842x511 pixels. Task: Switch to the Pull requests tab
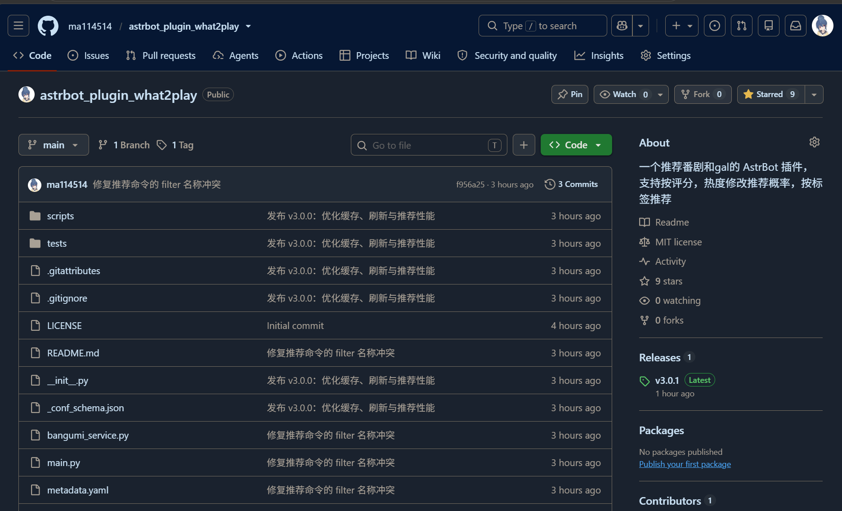click(x=161, y=55)
